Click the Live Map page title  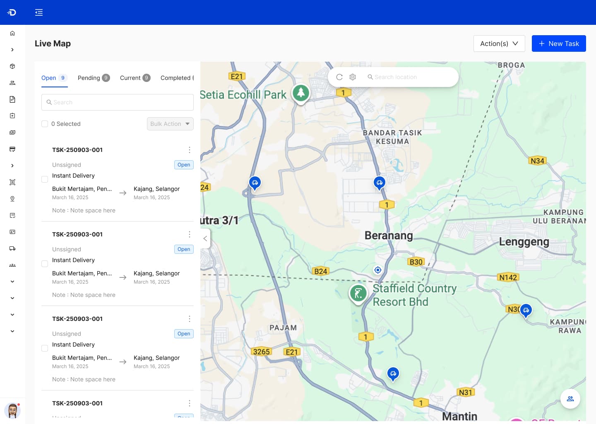pos(53,43)
